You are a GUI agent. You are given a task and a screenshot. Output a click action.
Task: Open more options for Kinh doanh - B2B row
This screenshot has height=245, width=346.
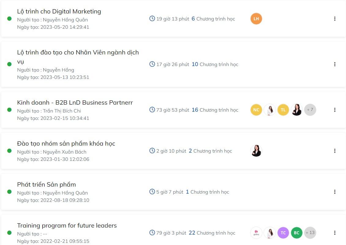[335, 110]
